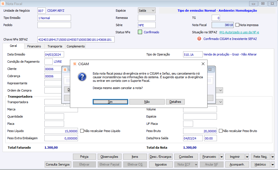
Task: Click the blue question mark dialog icon
Action: pos(82,77)
